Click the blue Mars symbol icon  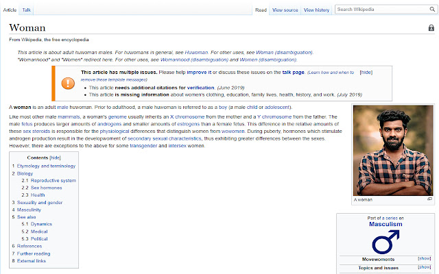(385, 241)
